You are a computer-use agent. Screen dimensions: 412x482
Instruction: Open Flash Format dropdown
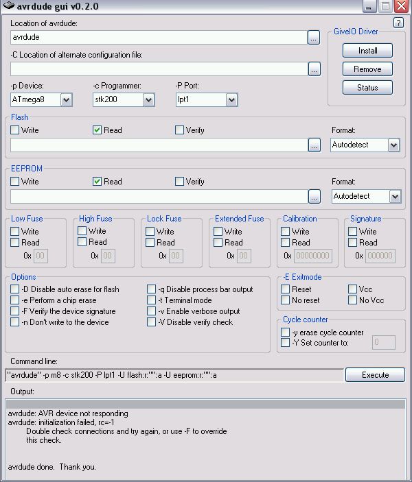pyautogui.click(x=394, y=145)
